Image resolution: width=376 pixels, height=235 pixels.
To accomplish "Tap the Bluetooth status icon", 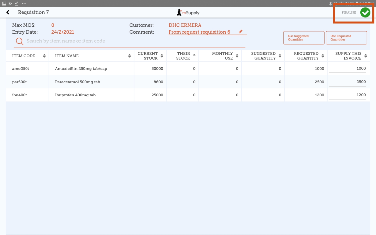I will [330, 3].
